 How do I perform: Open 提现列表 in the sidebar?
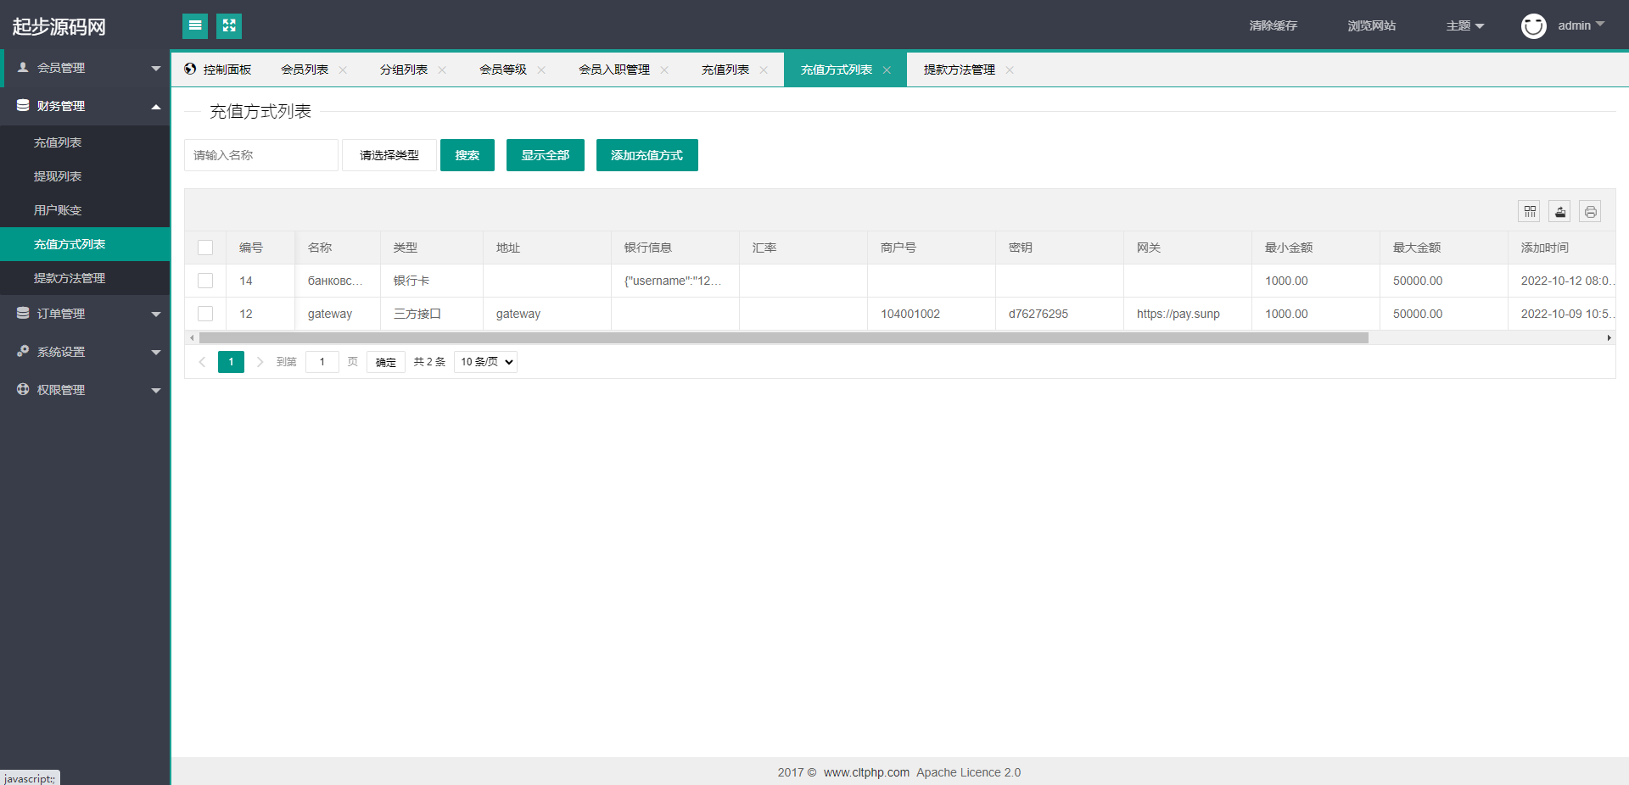coord(58,176)
